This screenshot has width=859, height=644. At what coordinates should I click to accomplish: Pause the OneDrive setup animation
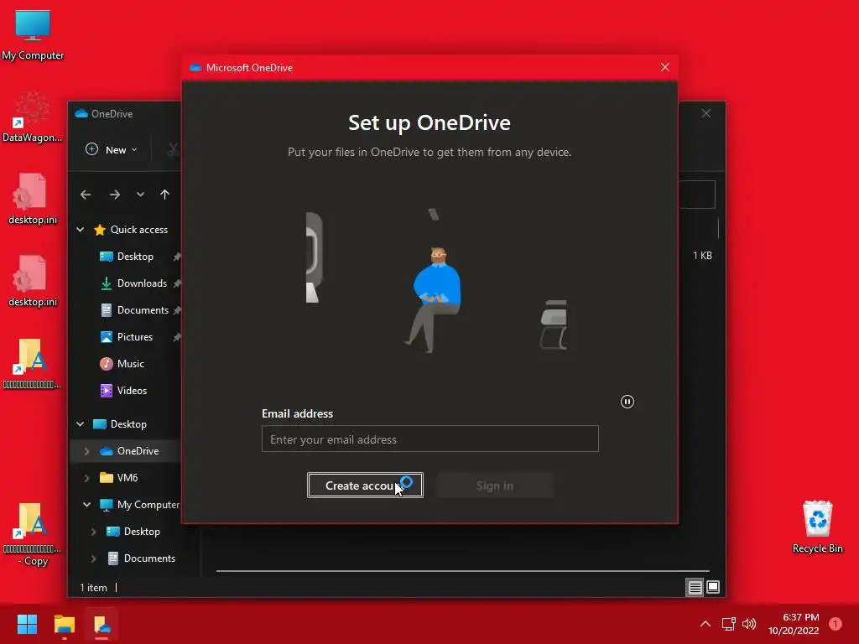627,402
